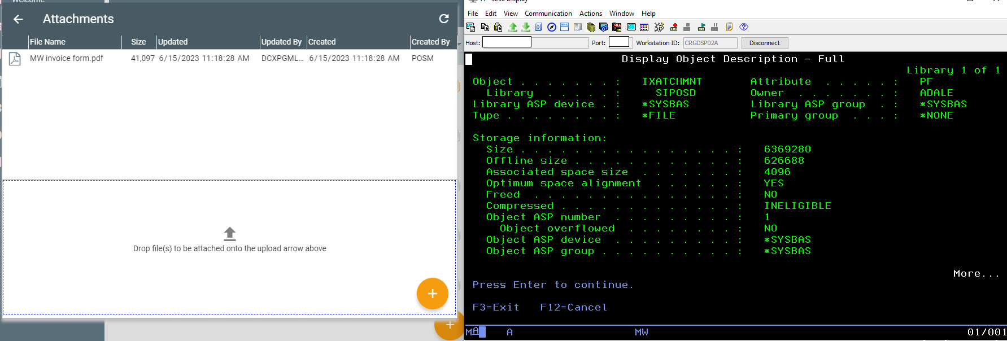This screenshot has width=1007, height=341.
Task: Open the Edit menu
Action: tap(491, 14)
